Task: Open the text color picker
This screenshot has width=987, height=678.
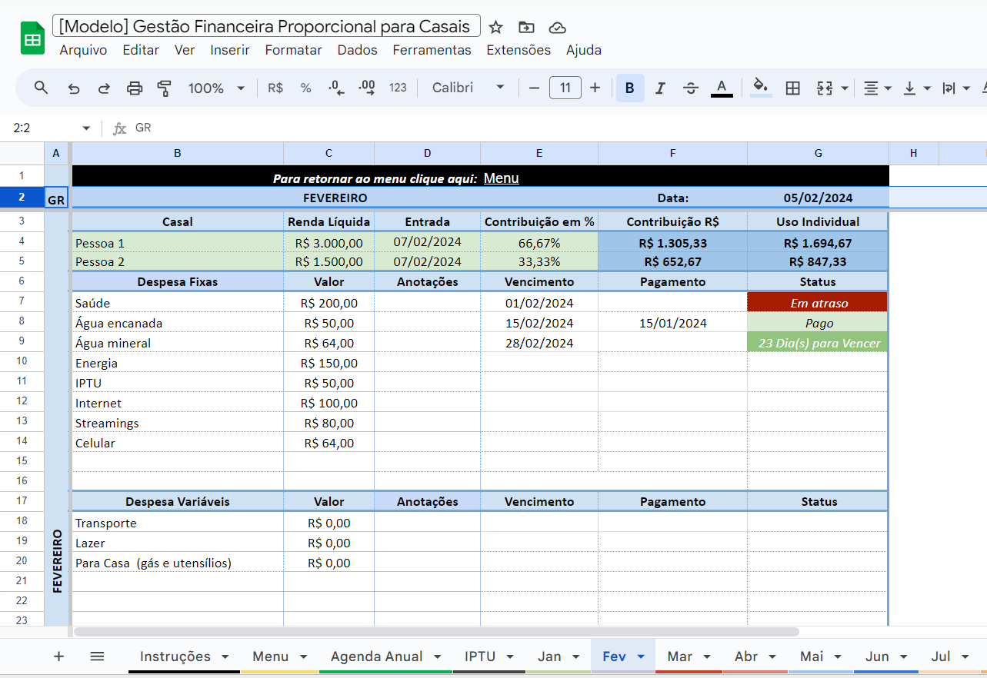Action: point(722,88)
